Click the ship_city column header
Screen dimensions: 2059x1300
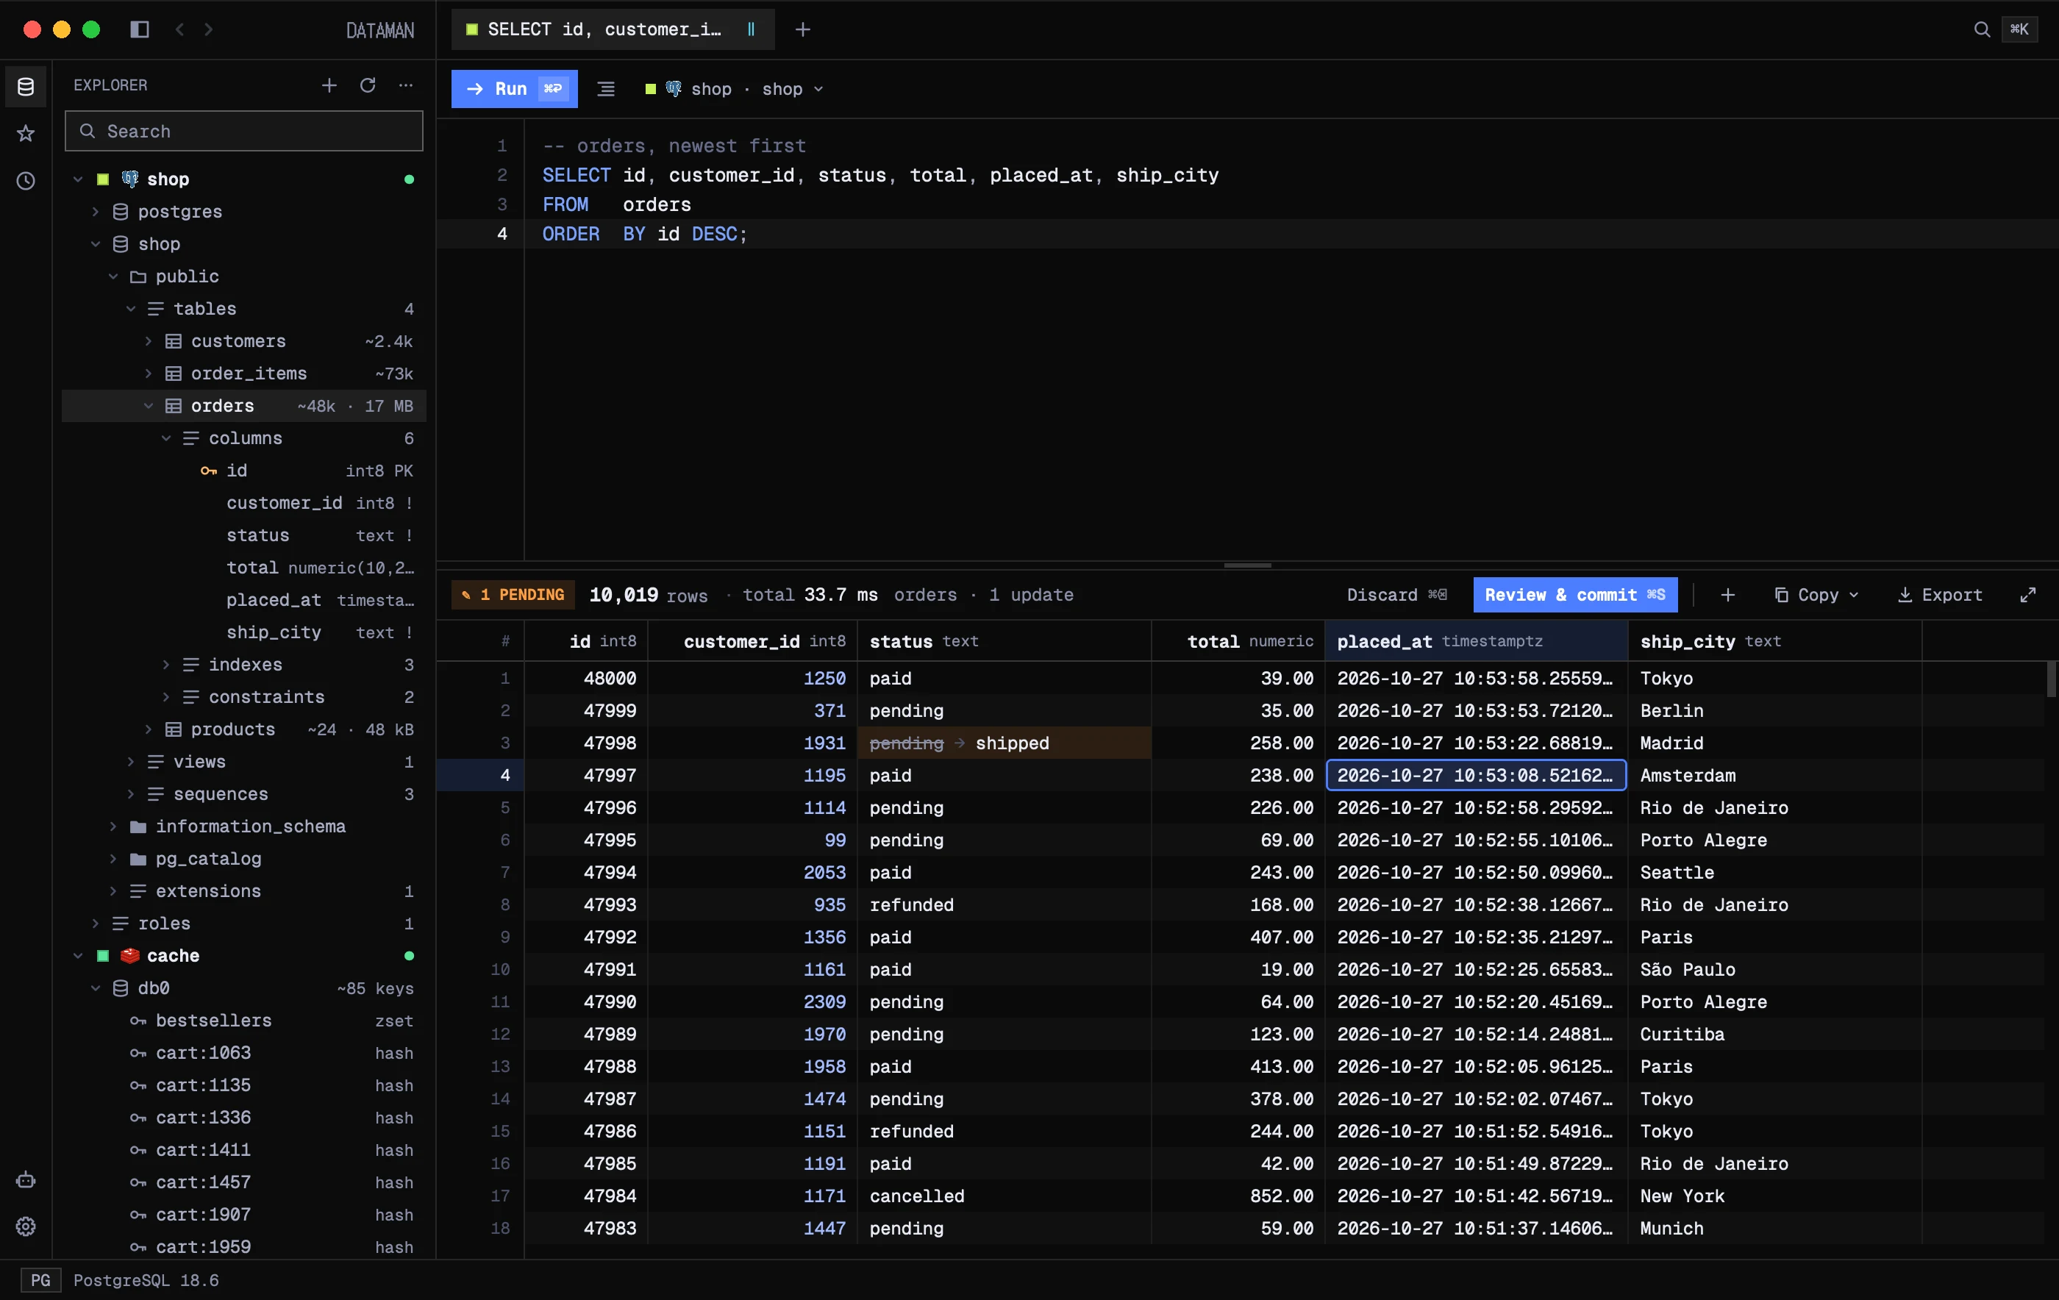pyautogui.click(x=1774, y=641)
